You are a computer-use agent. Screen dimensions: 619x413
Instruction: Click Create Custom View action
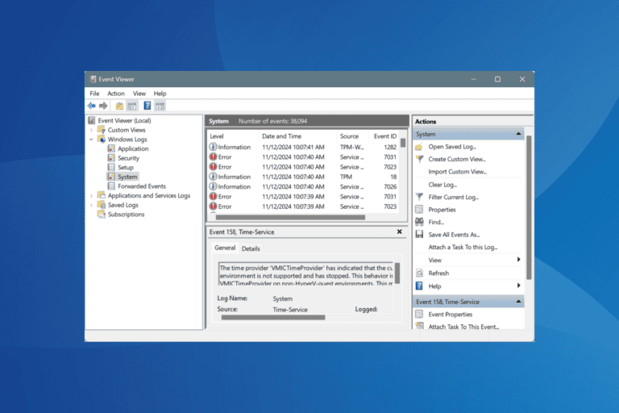pyautogui.click(x=457, y=159)
